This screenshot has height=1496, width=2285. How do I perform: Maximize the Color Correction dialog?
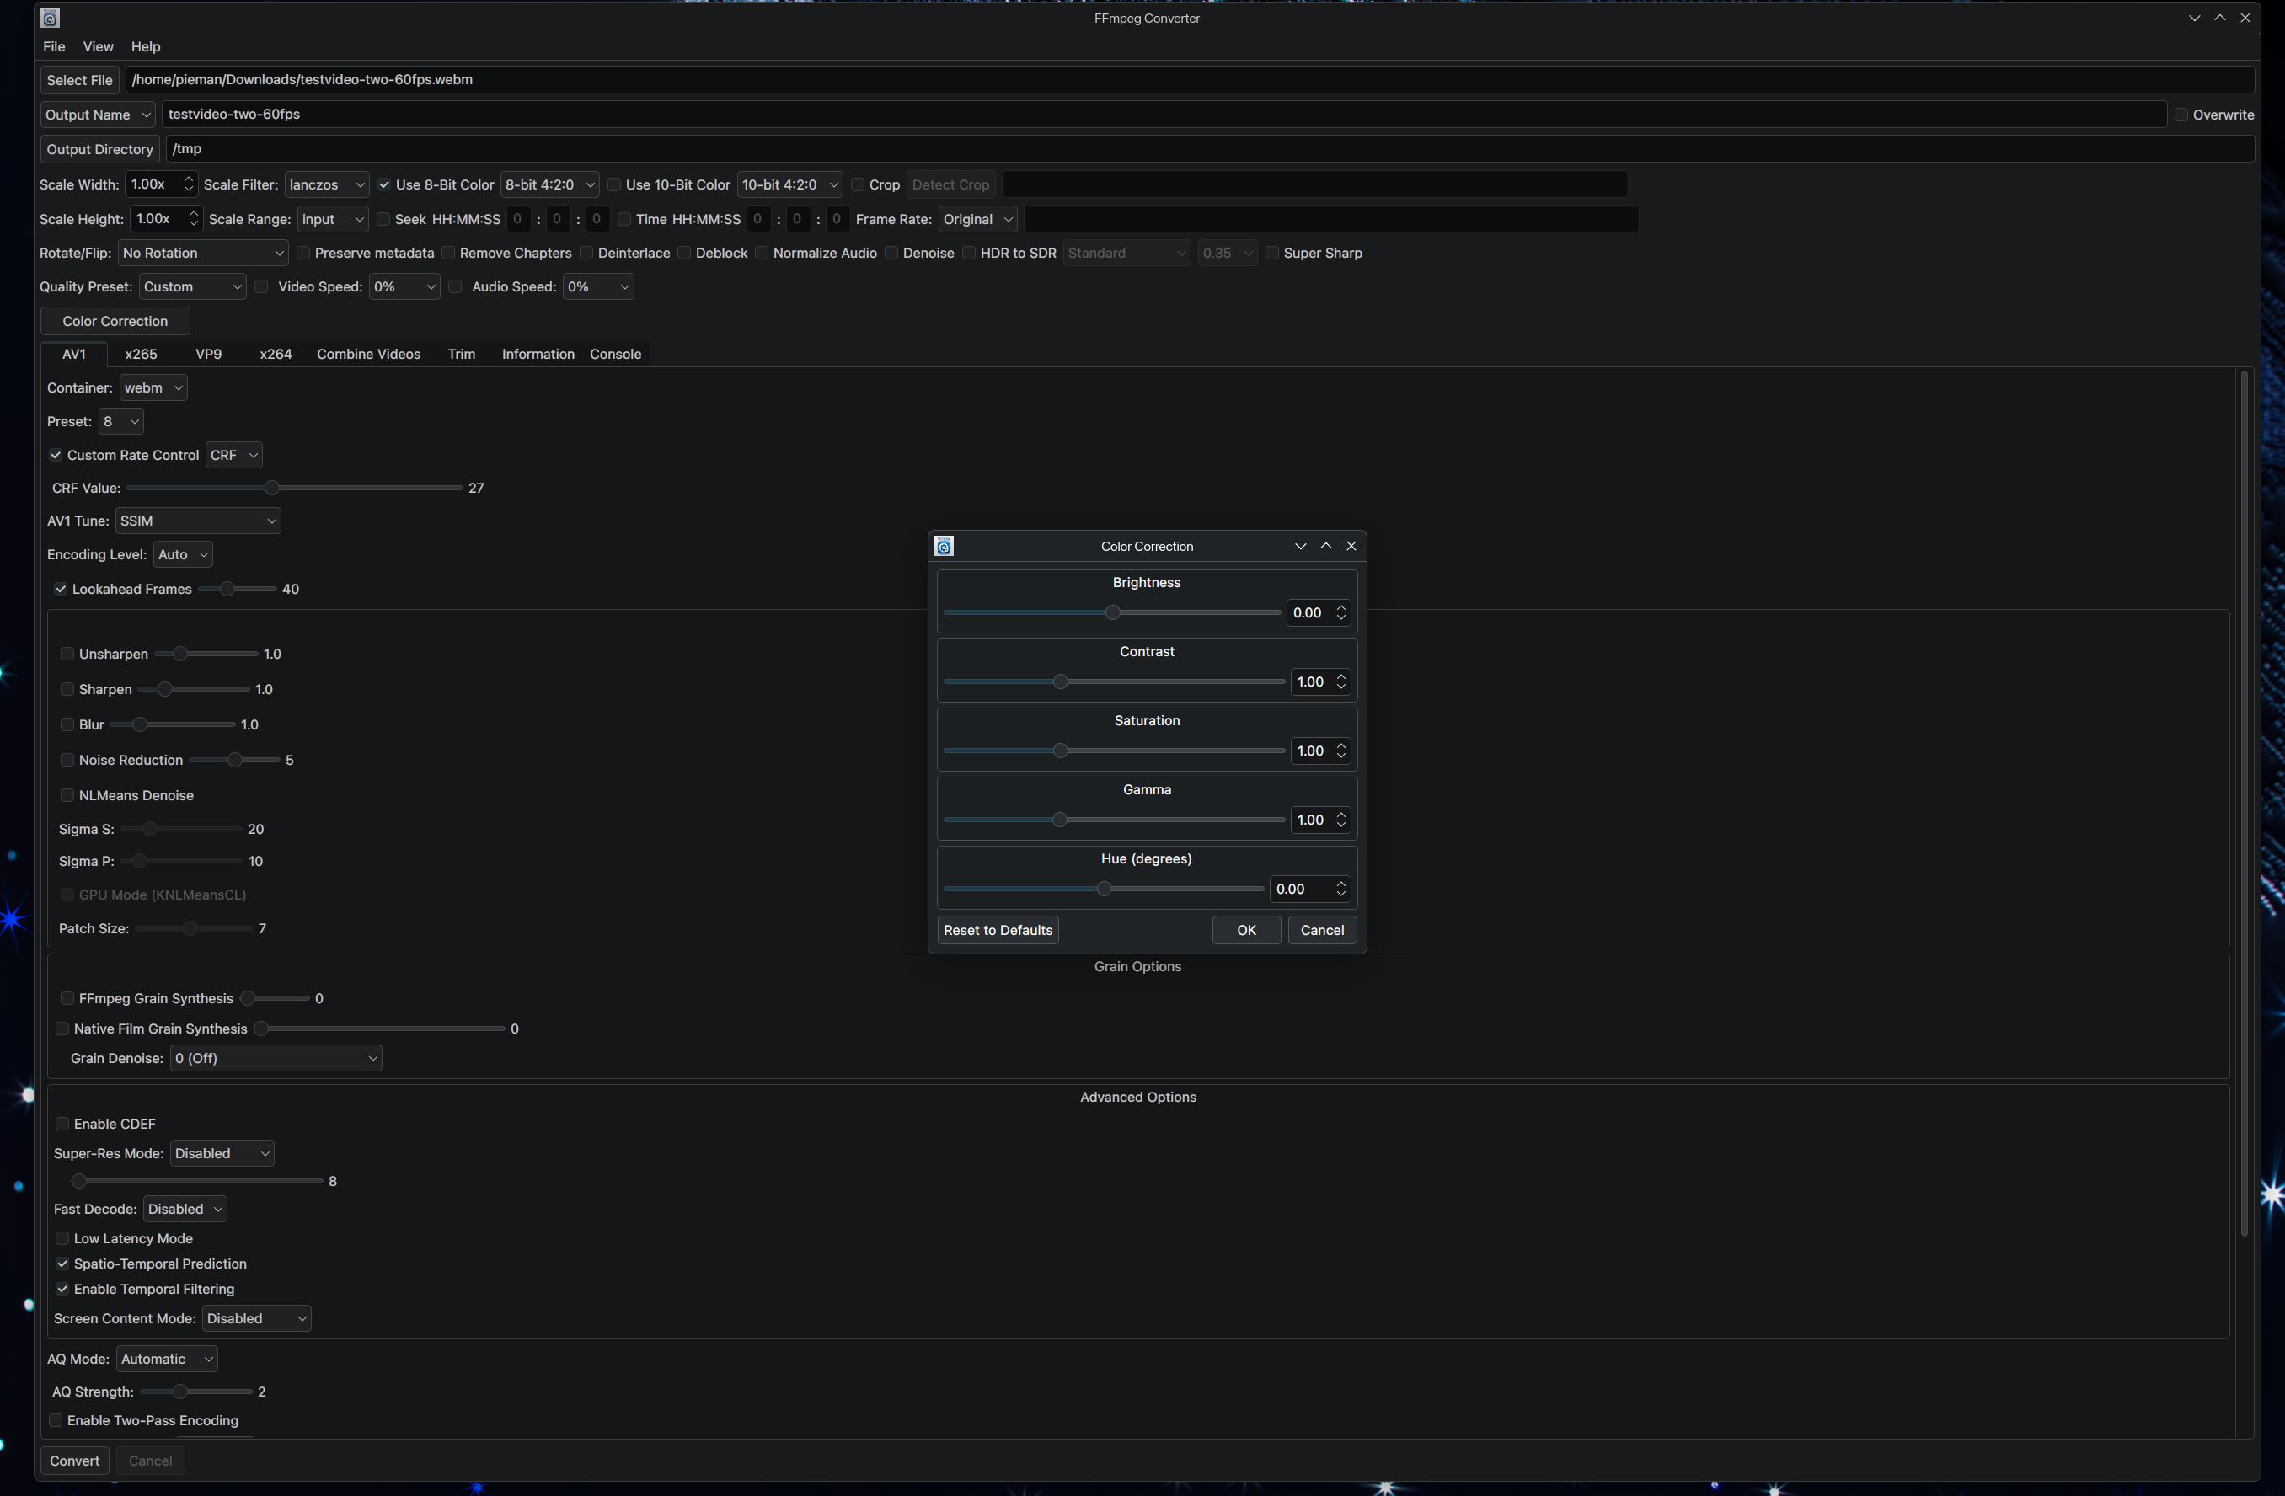[1326, 546]
